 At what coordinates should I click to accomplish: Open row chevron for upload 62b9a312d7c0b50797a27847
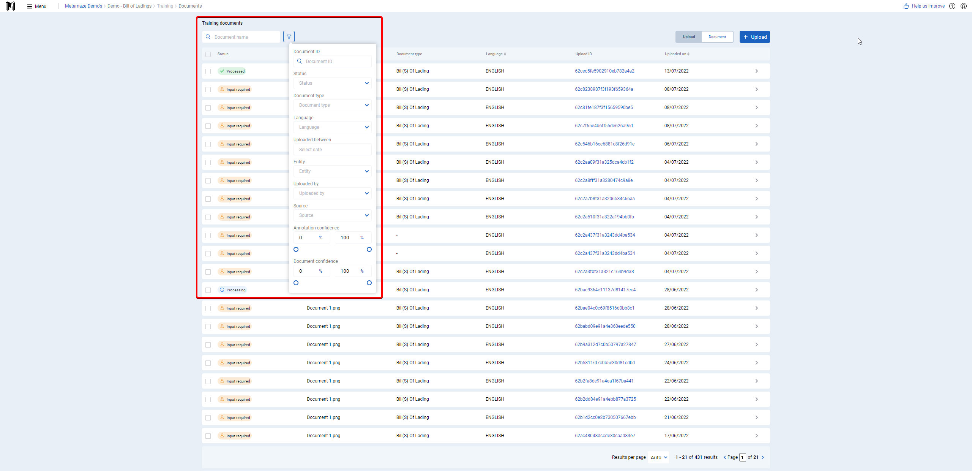[756, 345]
